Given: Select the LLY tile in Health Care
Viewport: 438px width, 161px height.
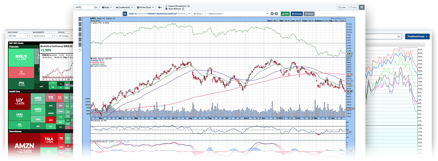Looking at the screenshot, I should [19, 101].
